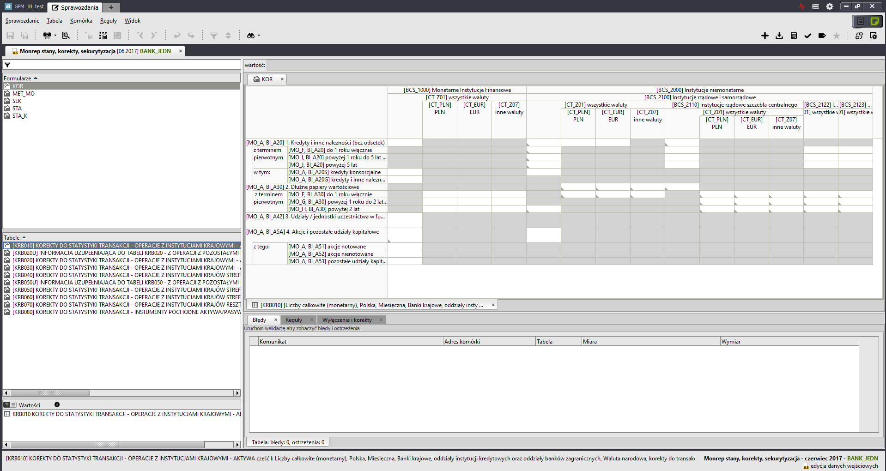Click the redo arrow icon
This screenshot has height=471, width=886.
tap(191, 36)
